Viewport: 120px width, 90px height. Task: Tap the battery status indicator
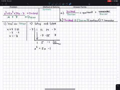(x=117, y=1)
